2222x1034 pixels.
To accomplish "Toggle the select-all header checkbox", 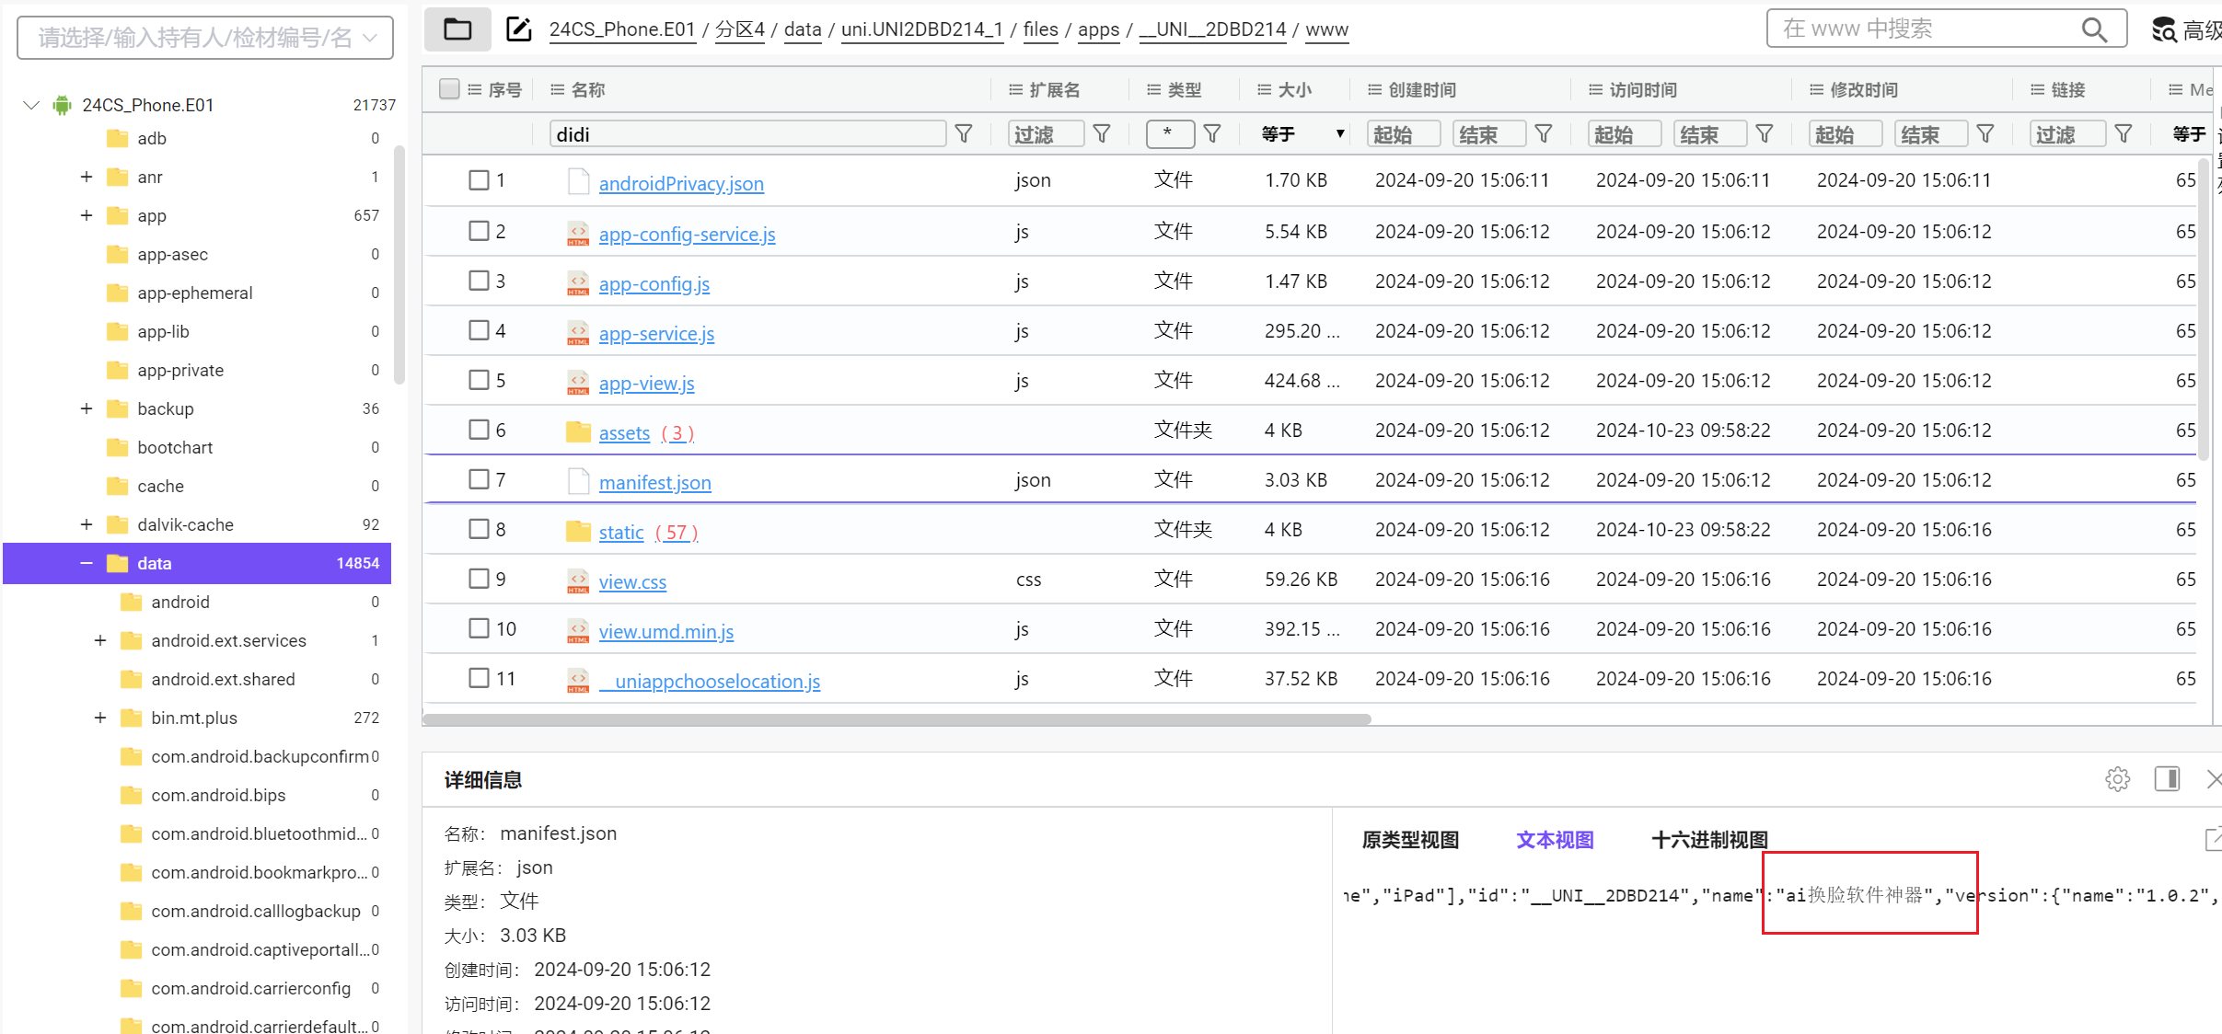I will 449,89.
